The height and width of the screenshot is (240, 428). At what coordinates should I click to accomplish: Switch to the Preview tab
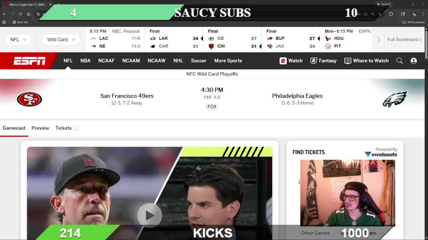[40, 128]
